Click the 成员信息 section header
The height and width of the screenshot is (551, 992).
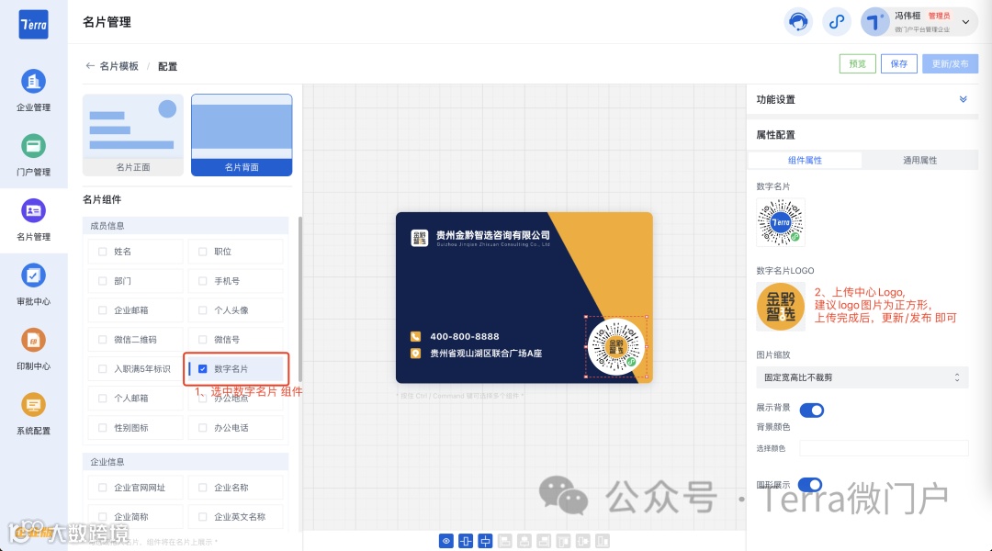click(186, 225)
